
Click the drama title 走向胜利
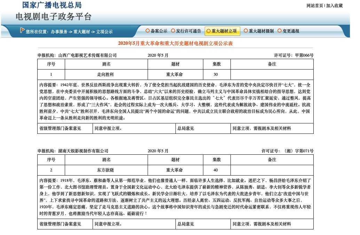[x=106, y=74]
